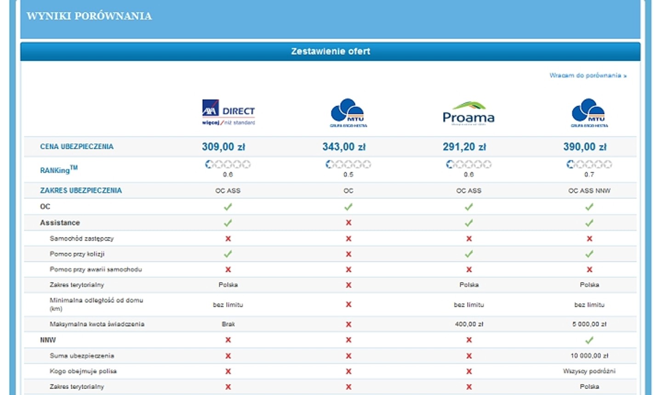Click the 10 000,00 zł Suma ubezpieczenia value
Screen dimensions: 662x395
tap(589, 356)
